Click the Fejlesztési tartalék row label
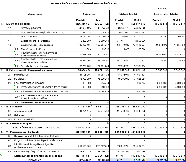Viewport: 186px width, 162px height. tap(24, 119)
